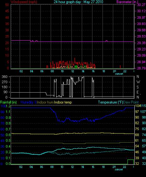Click the Indoor hum legend label
The width and height of the screenshot is (146, 177).
(x=45, y=102)
